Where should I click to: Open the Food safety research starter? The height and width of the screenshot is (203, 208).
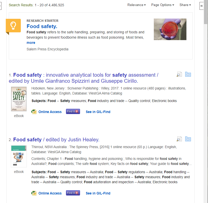coord(42,26)
